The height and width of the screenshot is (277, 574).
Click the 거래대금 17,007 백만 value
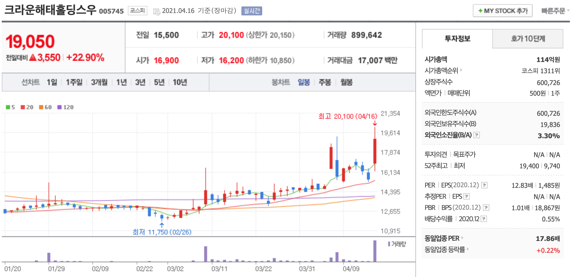(x=378, y=61)
